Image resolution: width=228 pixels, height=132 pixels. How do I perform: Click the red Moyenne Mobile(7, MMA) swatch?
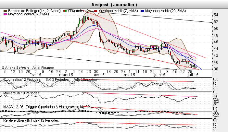pos(95,11)
